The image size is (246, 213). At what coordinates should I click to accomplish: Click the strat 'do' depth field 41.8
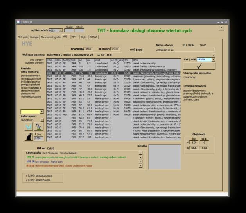204,148
